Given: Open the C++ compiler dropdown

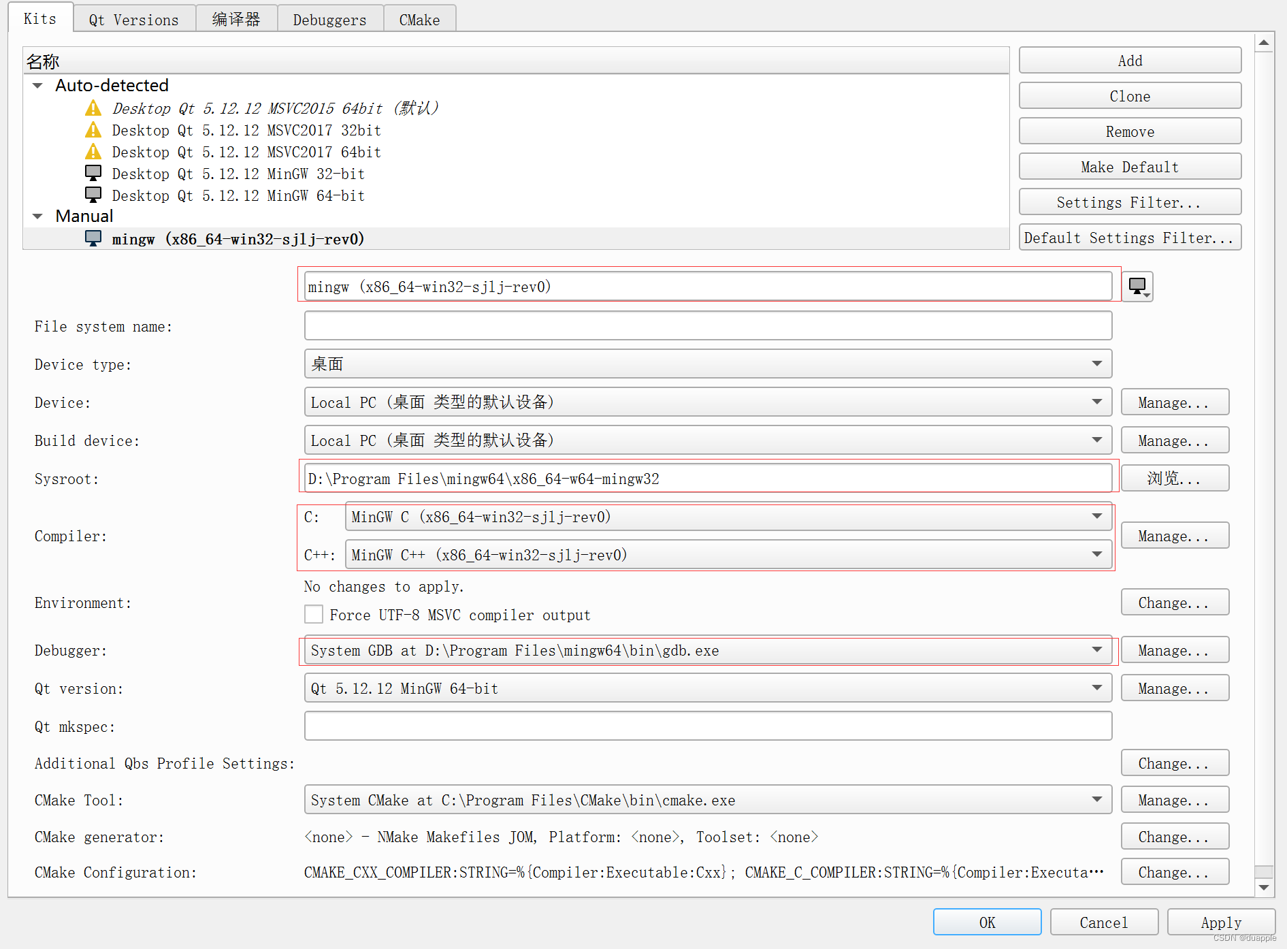Looking at the screenshot, I should click(728, 555).
